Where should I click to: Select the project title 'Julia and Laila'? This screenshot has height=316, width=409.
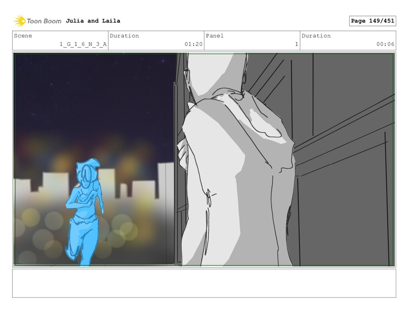tap(93, 21)
